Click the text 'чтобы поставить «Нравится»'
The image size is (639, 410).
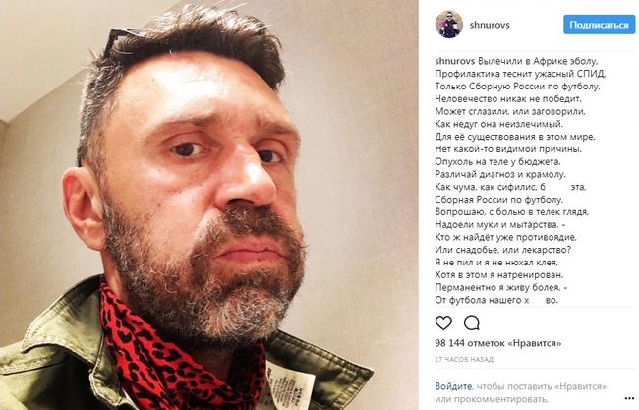click(x=542, y=386)
